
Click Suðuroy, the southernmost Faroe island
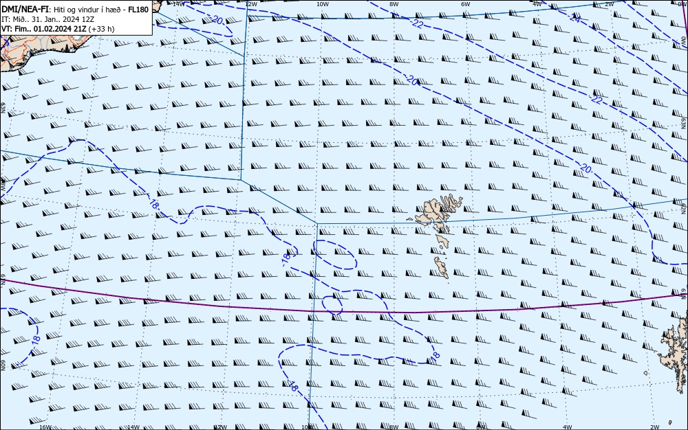(442, 267)
